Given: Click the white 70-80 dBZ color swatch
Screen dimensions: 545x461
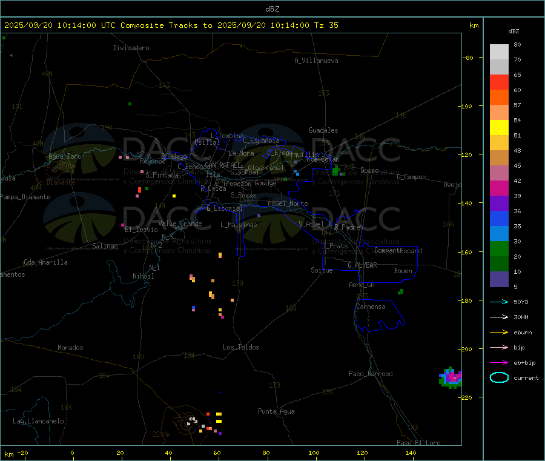Looking at the screenshot, I should [x=499, y=52].
